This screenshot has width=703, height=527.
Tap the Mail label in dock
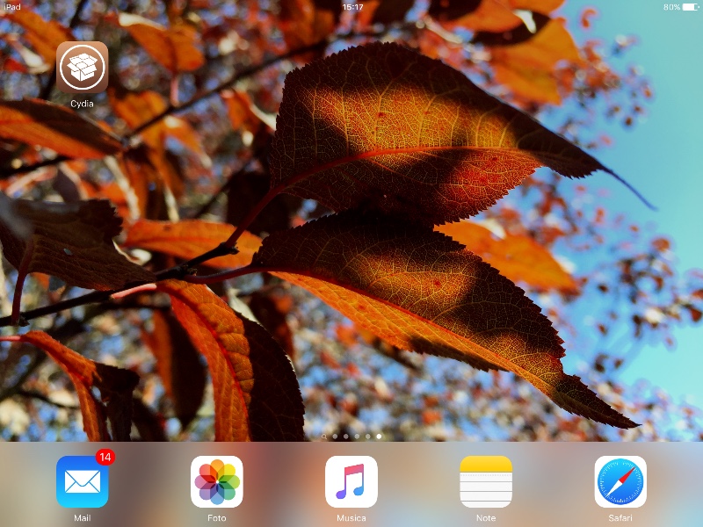(82, 517)
